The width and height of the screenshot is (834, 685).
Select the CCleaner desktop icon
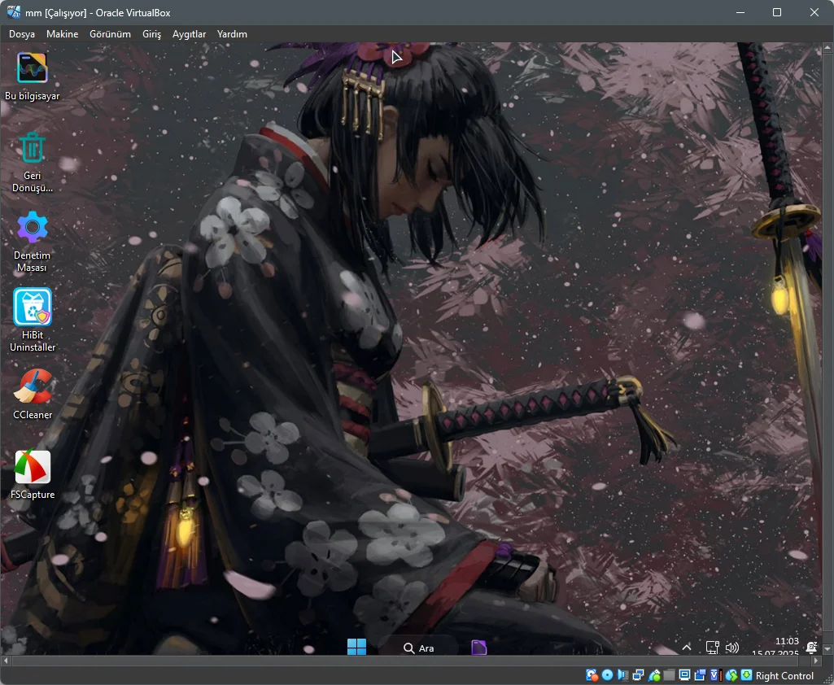tap(32, 394)
